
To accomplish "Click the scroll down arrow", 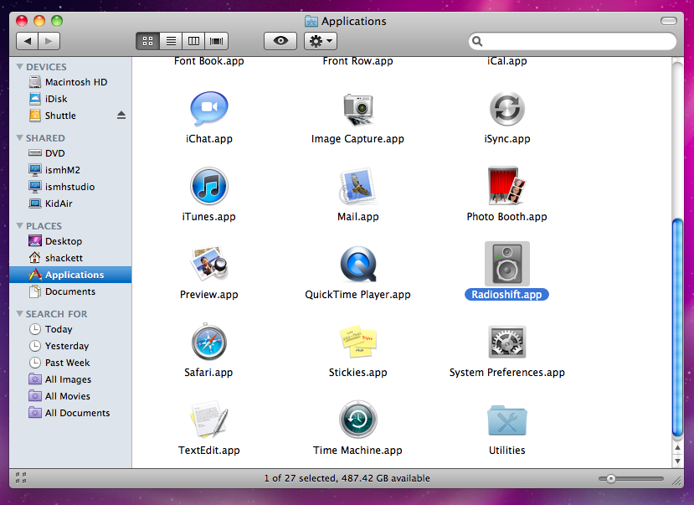I will pos(677,461).
